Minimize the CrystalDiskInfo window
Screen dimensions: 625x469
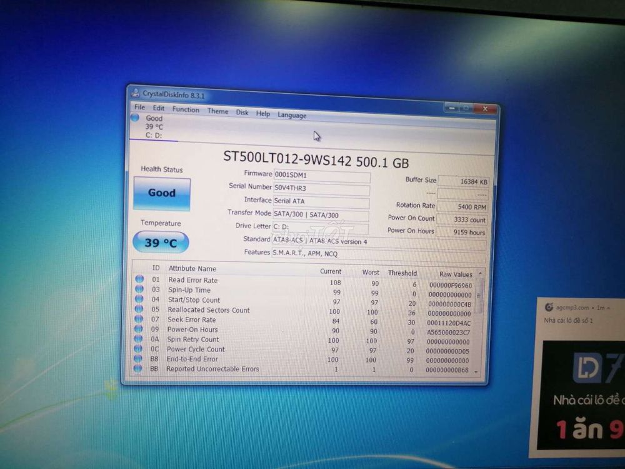452,108
